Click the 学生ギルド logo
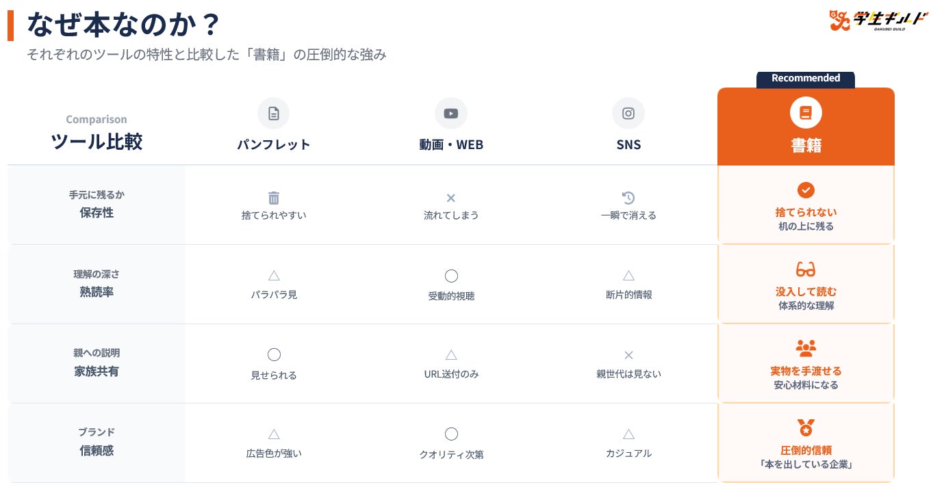This screenshot has height=487, width=931. click(x=867, y=21)
